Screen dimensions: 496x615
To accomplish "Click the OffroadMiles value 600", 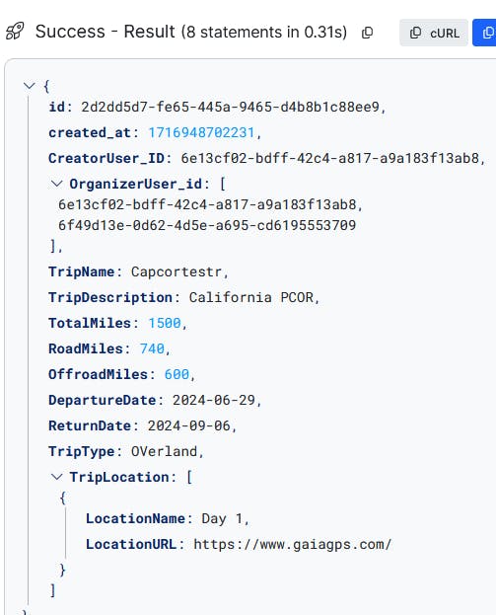I will (x=177, y=374).
